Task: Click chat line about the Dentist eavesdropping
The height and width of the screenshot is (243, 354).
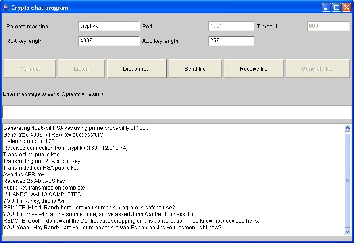Action: pos(131,220)
